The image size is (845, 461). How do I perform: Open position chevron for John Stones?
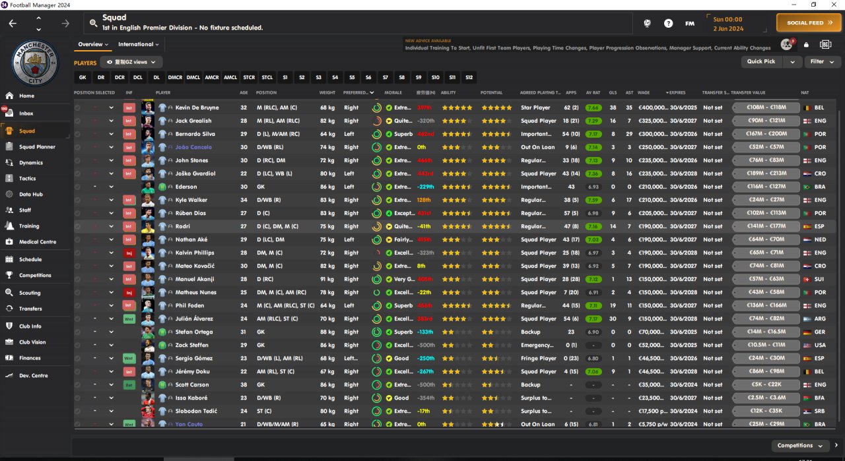click(x=111, y=160)
